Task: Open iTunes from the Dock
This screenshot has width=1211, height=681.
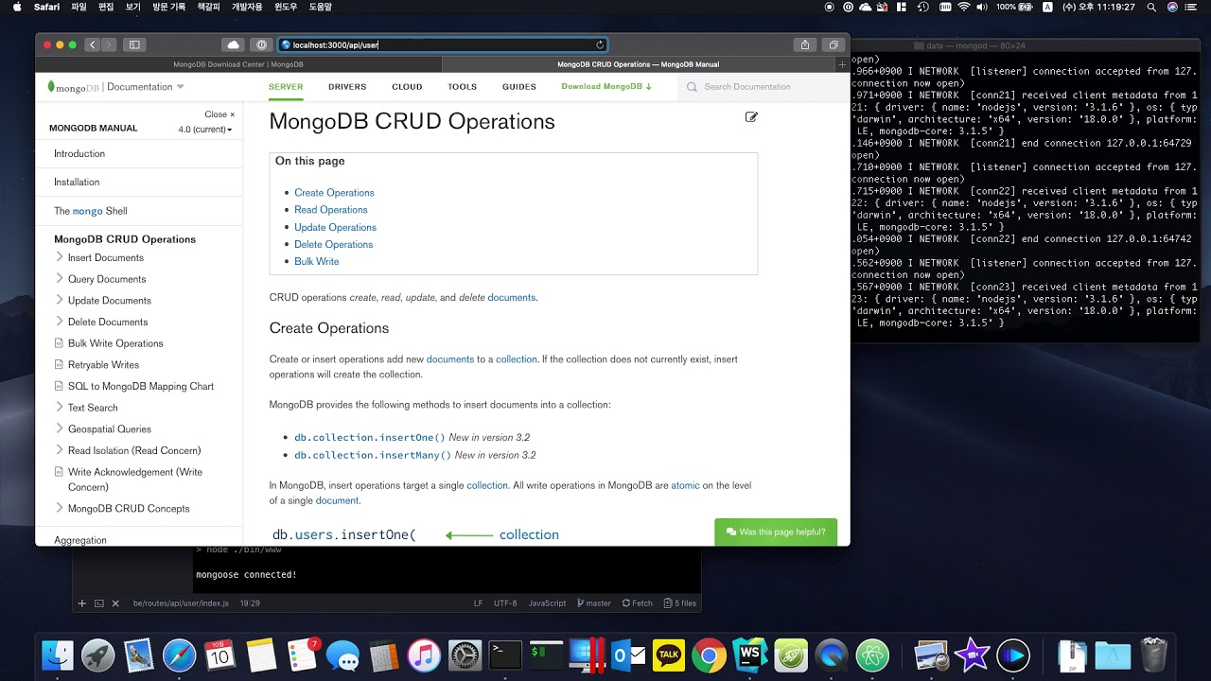Action: point(424,655)
